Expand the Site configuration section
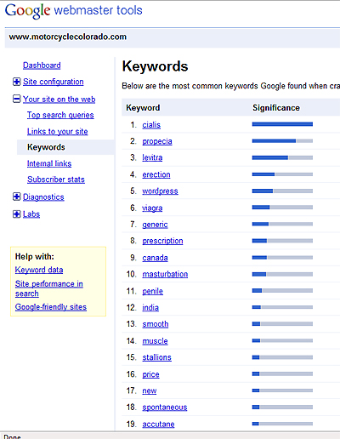Viewport: 340px width, 439px height. click(17, 82)
